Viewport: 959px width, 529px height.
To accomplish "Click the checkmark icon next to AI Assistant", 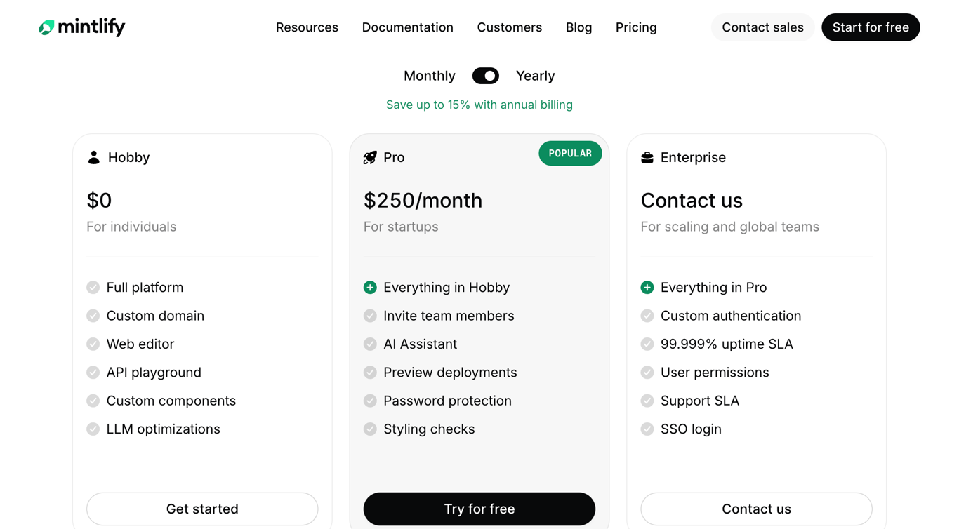I will 370,344.
